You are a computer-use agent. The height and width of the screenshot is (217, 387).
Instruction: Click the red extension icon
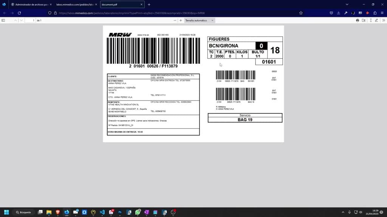[367, 13]
